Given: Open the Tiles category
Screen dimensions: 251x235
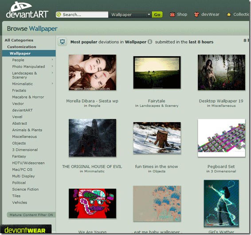Looking at the screenshot, I should click(x=16, y=196).
